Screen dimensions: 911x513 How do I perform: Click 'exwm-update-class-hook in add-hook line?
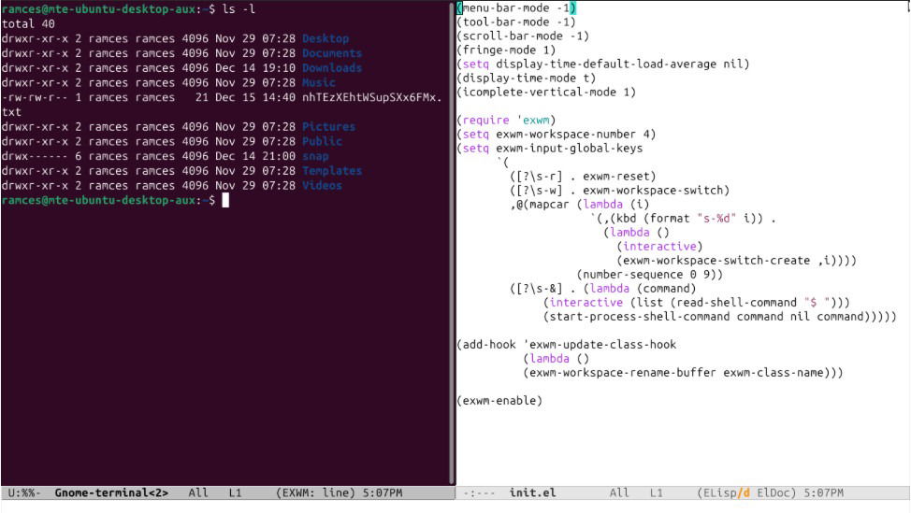coord(600,344)
